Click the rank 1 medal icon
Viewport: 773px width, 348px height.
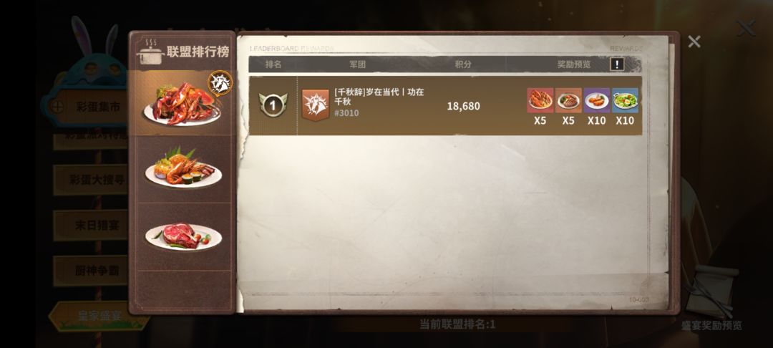click(x=273, y=105)
